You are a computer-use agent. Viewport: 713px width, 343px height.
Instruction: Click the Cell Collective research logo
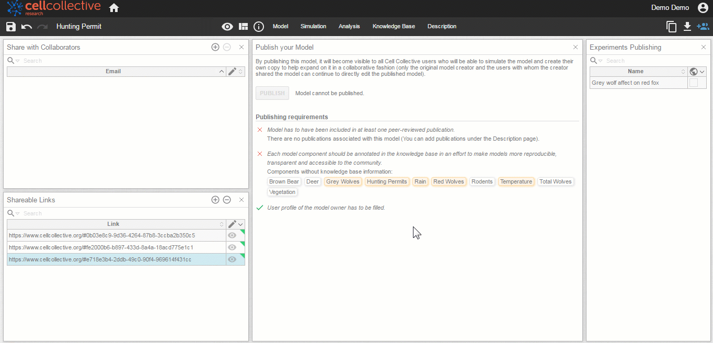pyautogui.click(x=53, y=8)
